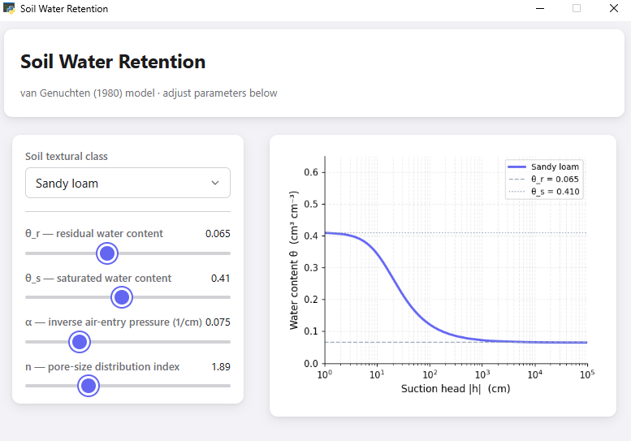The width and height of the screenshot is (631, 441).
Task: Click the residual water content value 0.065
Action: pos(218,234)
